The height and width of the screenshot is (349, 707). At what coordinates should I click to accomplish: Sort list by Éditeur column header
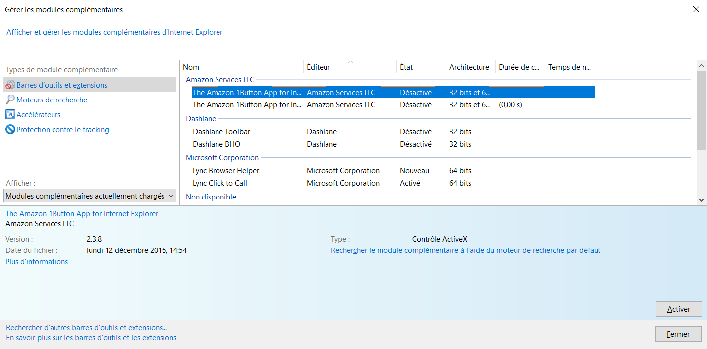[350, 67]
